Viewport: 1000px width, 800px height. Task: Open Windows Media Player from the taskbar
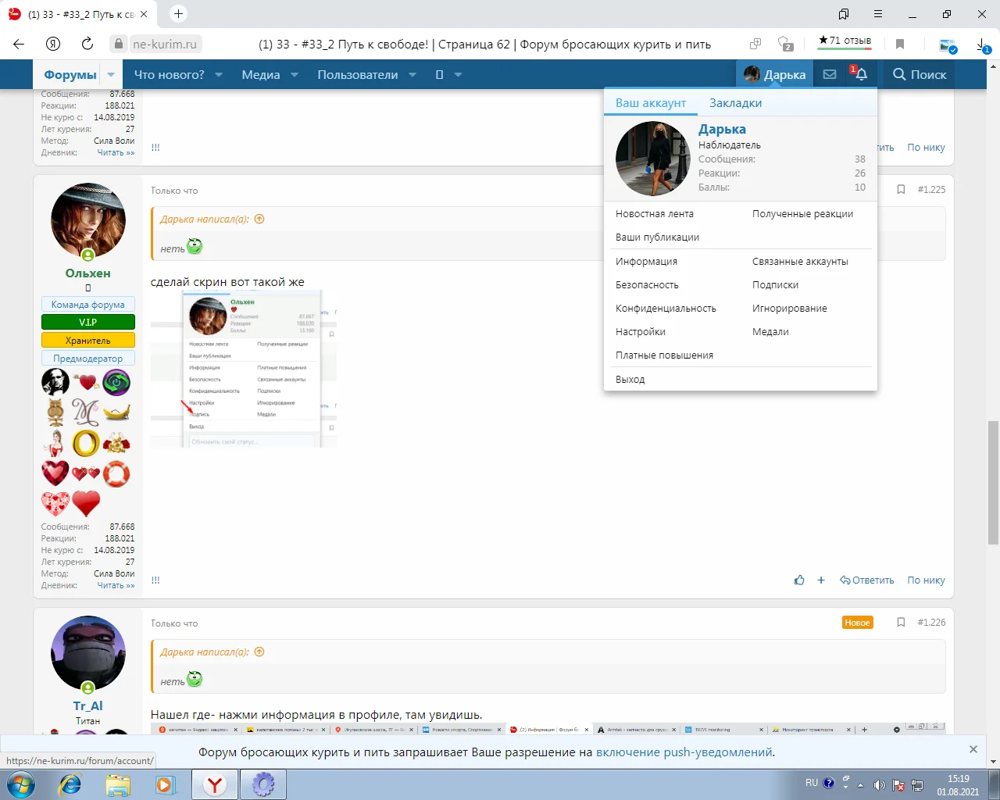tap(165, 784)
